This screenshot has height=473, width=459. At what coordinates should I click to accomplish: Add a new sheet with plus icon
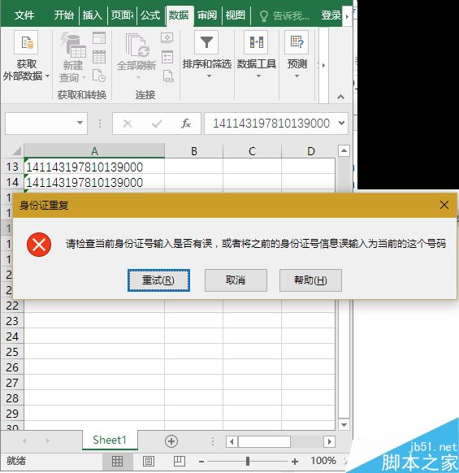pyautogui.click(x=171, y=441)
